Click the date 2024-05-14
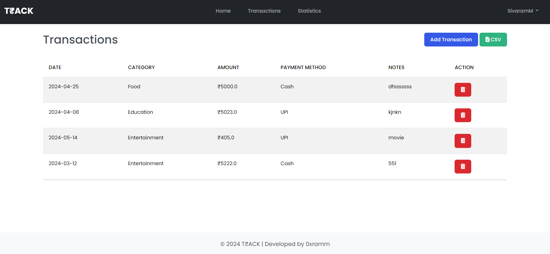 tap(63, 138)
